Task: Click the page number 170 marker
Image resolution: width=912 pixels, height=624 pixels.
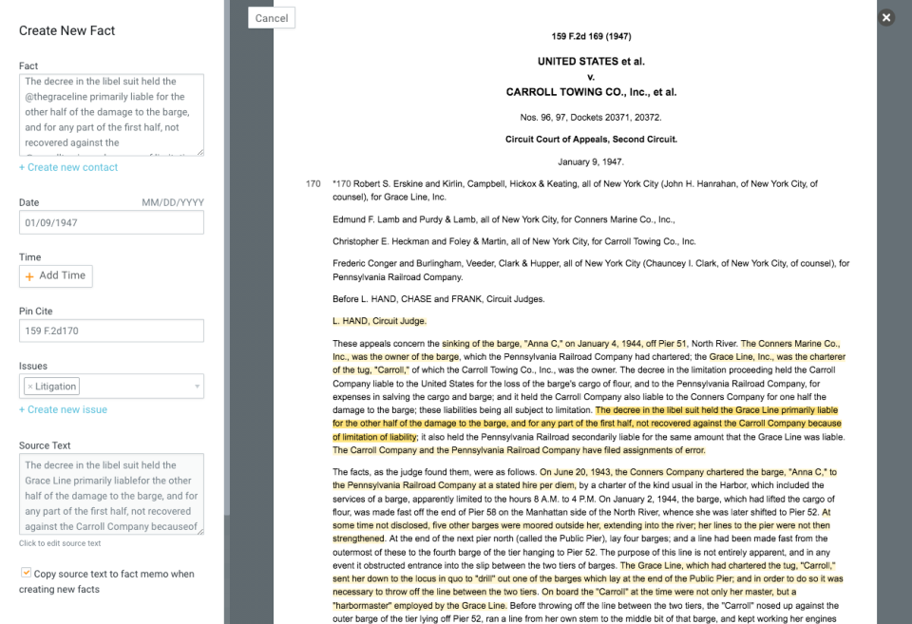Action: tap(313, 183)
